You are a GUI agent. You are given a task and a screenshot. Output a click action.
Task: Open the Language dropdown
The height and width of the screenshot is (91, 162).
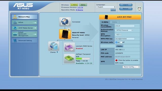(106, 7)
